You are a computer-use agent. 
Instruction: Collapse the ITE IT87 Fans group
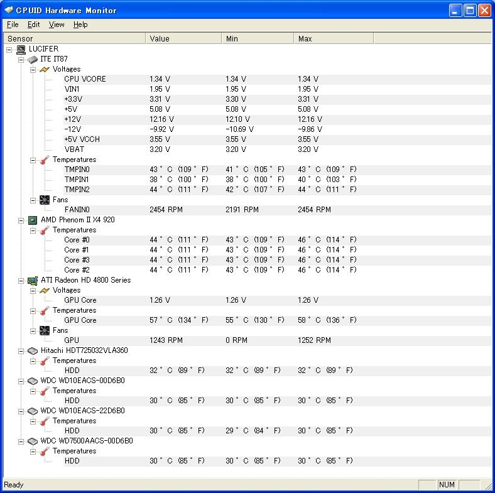click(33, 200)
